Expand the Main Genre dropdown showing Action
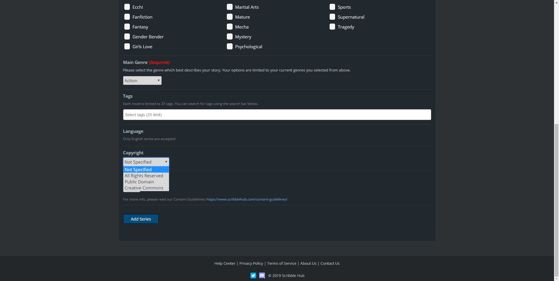The width and height of the screenshot is (559, 281). (142, 80)
